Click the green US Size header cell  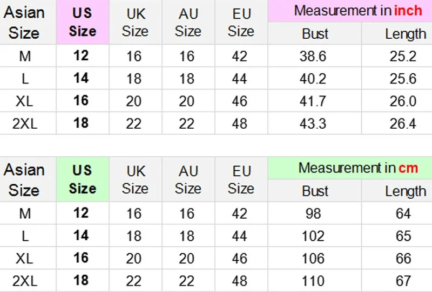coord(82,179)
